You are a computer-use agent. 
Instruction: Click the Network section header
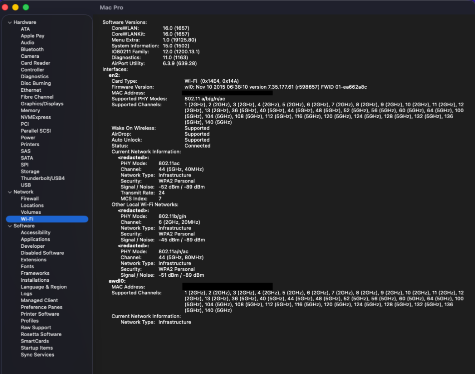23,192
